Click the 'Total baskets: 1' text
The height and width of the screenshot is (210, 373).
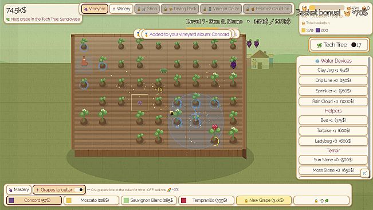317,23
